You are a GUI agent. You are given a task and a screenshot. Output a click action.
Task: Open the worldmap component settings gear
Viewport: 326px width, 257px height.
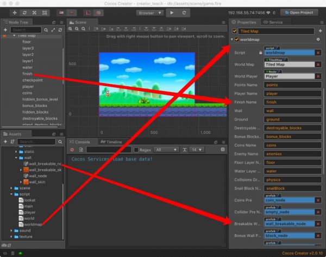coord(318,39)
